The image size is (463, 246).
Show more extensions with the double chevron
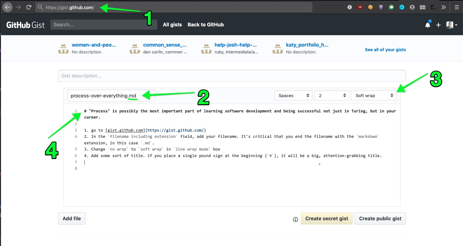[443, 7]
